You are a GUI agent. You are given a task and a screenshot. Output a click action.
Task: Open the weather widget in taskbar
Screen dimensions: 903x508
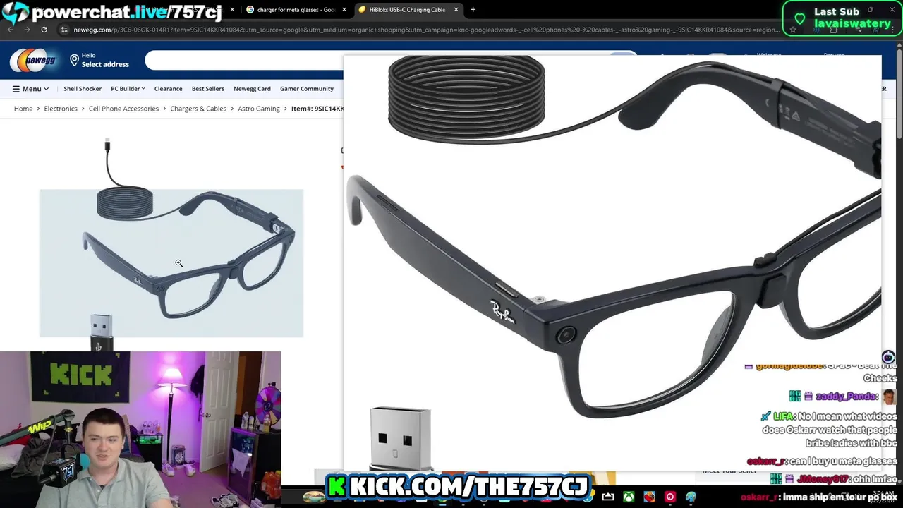tap(314, 497)
